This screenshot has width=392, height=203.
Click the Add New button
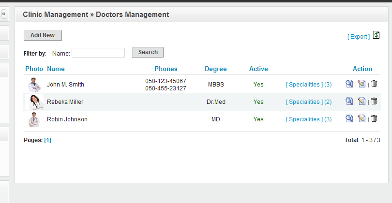click(43, 35)
